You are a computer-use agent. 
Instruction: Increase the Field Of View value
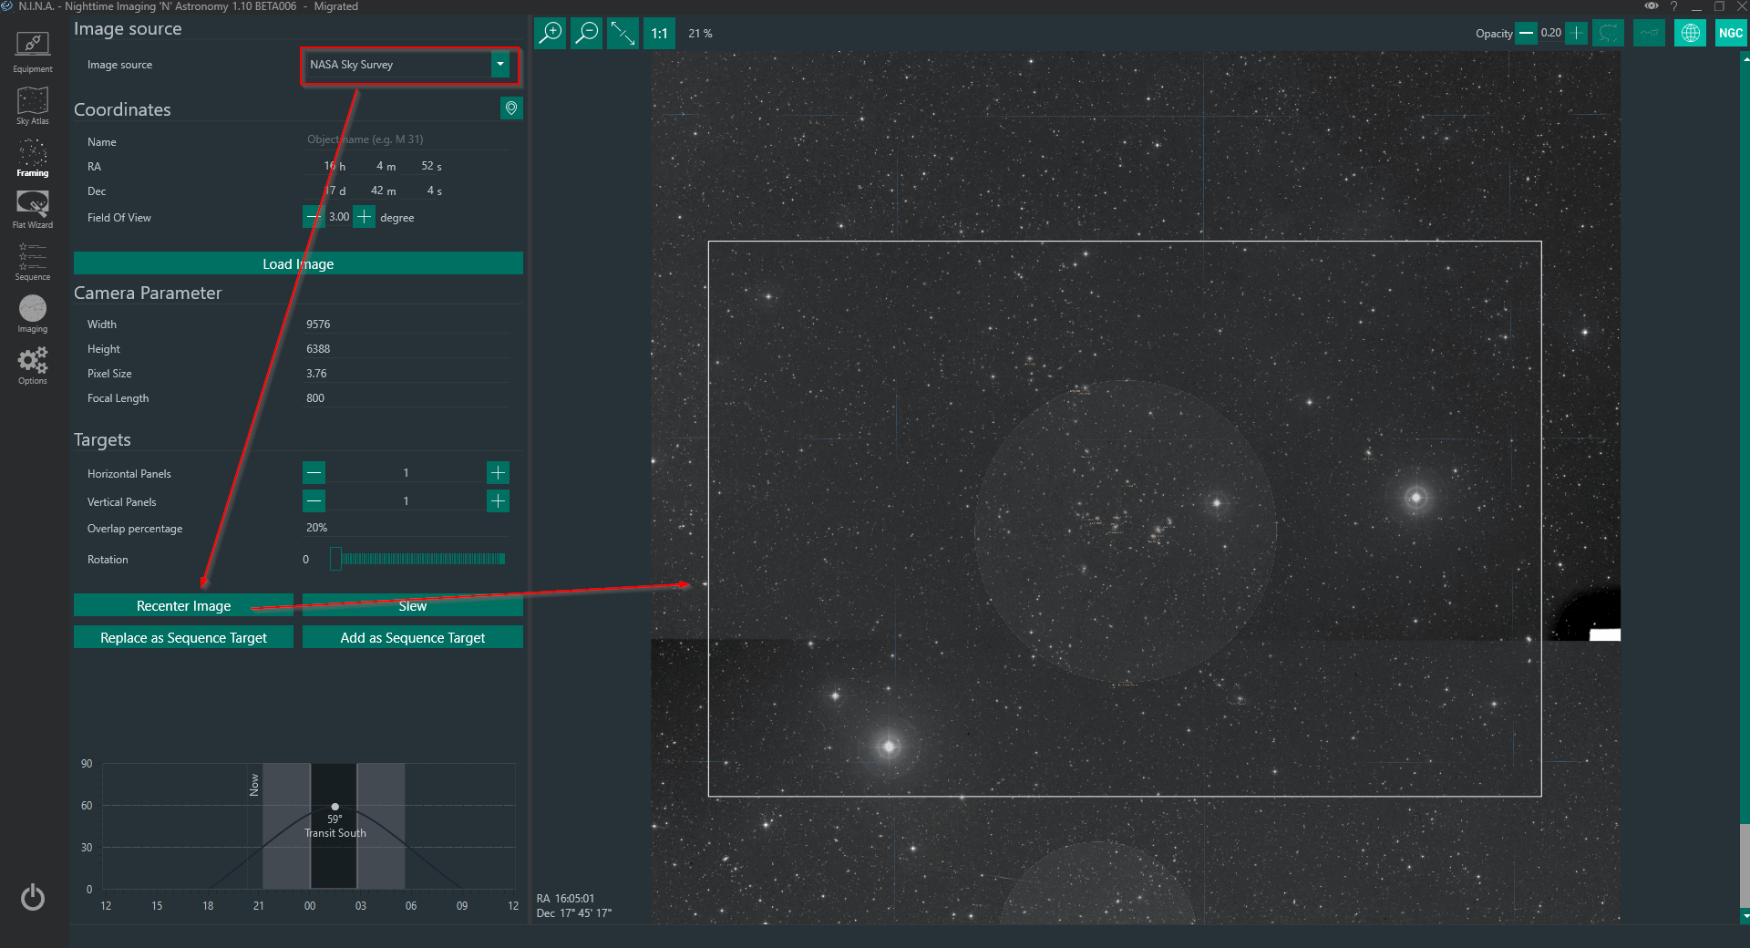pyautogui.click(x=364, y=217)
